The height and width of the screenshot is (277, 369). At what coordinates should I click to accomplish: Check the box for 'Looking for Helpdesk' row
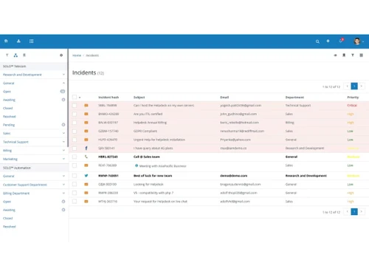[x=75, y=184]
